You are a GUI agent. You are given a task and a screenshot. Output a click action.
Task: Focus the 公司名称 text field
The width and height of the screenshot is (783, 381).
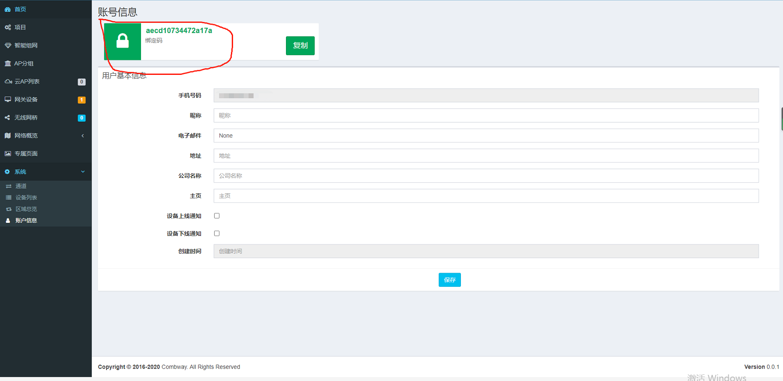[x=486, y=176]
